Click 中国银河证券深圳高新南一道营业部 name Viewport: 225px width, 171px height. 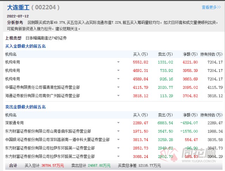pyautogui.click(x=57, y=140)
